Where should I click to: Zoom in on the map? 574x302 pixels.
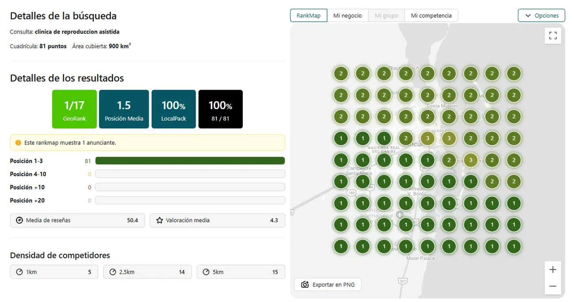point(553,270)
